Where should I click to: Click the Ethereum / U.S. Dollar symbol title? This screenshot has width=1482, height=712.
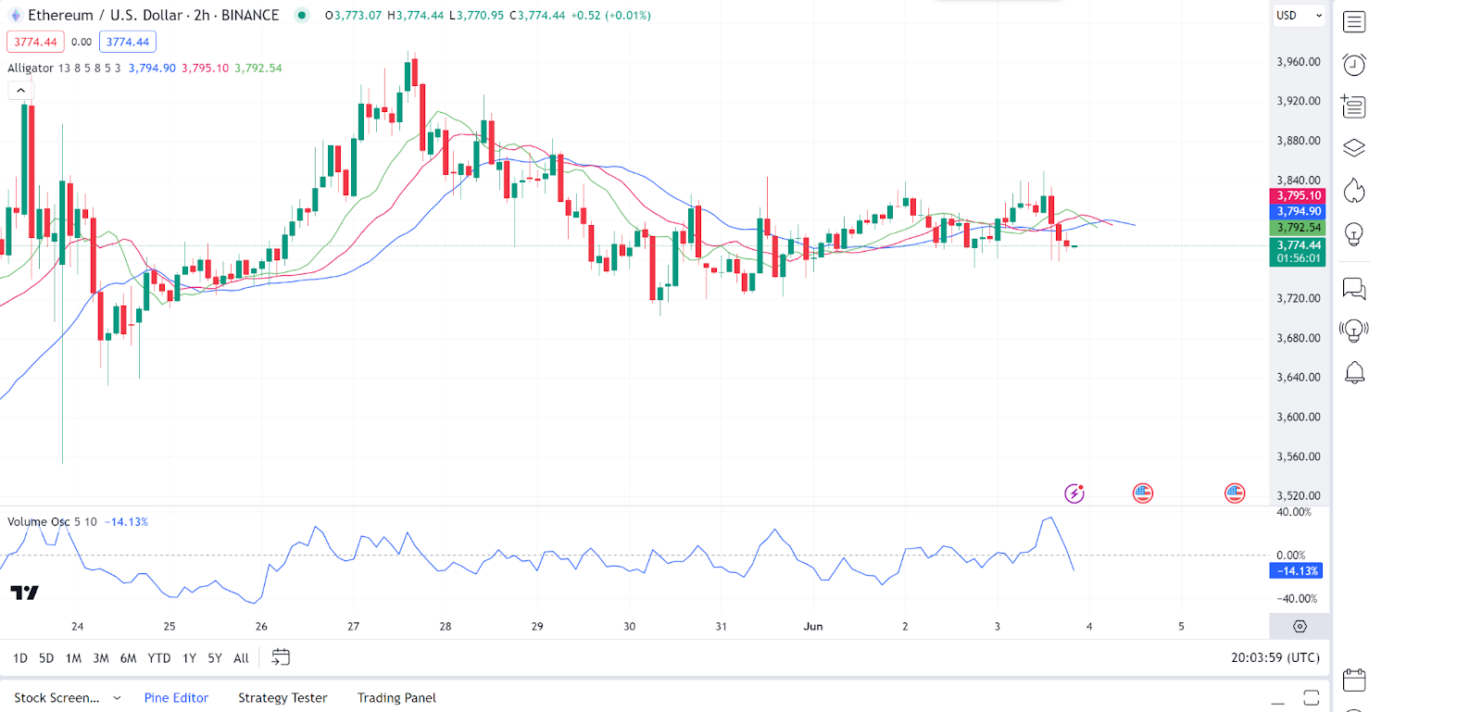pyautogui.click(x=105, y=15)
